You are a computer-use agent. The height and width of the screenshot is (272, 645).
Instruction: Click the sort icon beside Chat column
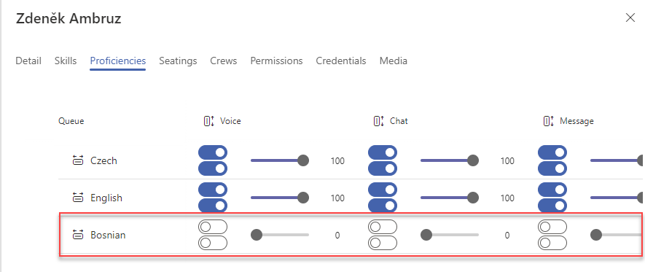[x=379, y=121]
